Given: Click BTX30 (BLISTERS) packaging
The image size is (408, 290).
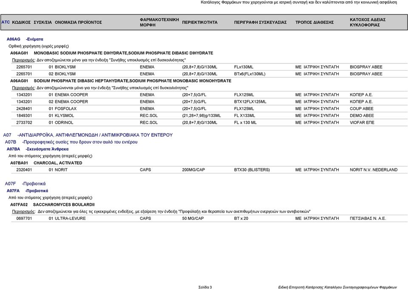Looking at the screenshot, I should (x=252, y=170).
